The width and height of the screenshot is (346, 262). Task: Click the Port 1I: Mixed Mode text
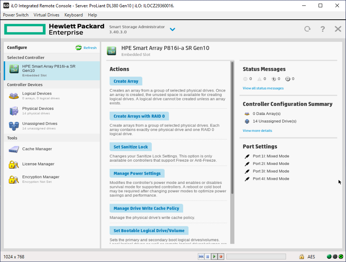pyautogui.click(x=271, y=156)
